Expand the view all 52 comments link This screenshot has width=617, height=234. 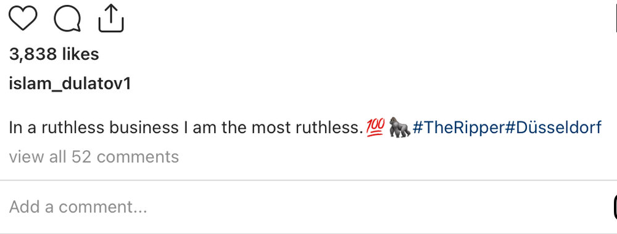[x=94, y=157]
